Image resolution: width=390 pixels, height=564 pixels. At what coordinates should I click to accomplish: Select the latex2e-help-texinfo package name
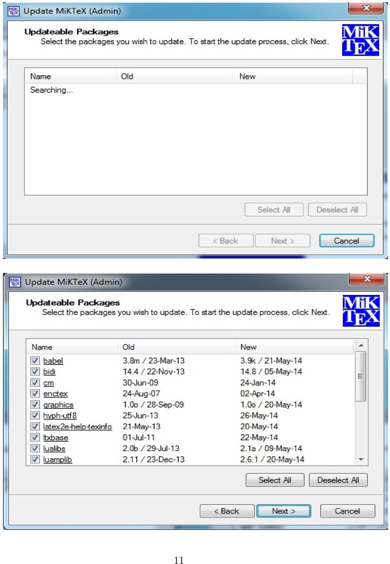(x=77, y=426)
